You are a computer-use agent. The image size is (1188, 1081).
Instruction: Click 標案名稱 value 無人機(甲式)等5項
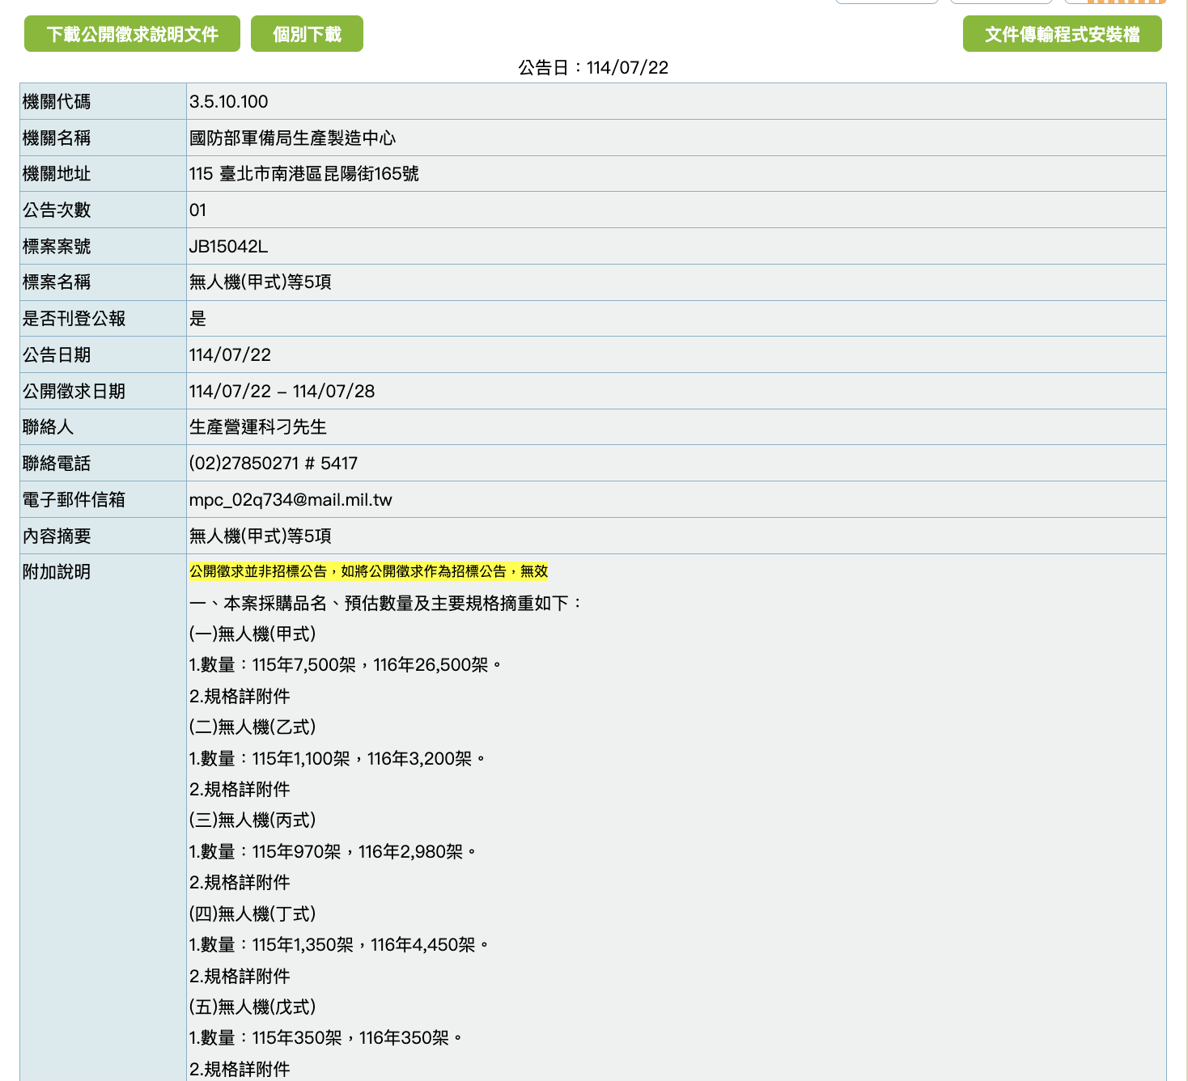tap(260, 282)
